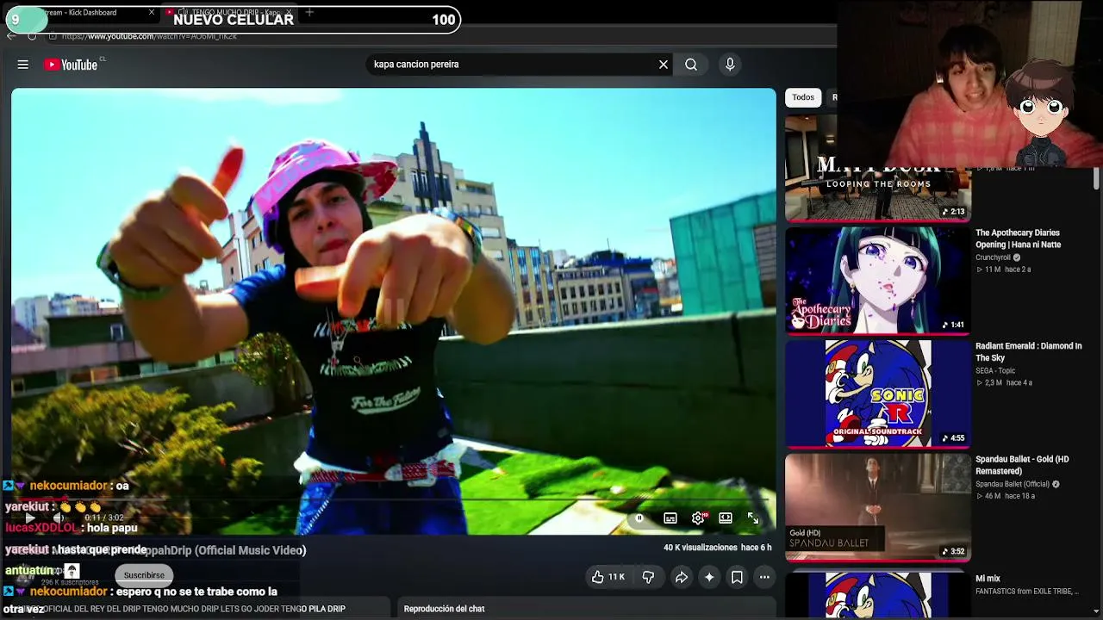Viewport: 1103px width, 620px height.
Task: Reload the page with the refresh icon
Action: 32,36
